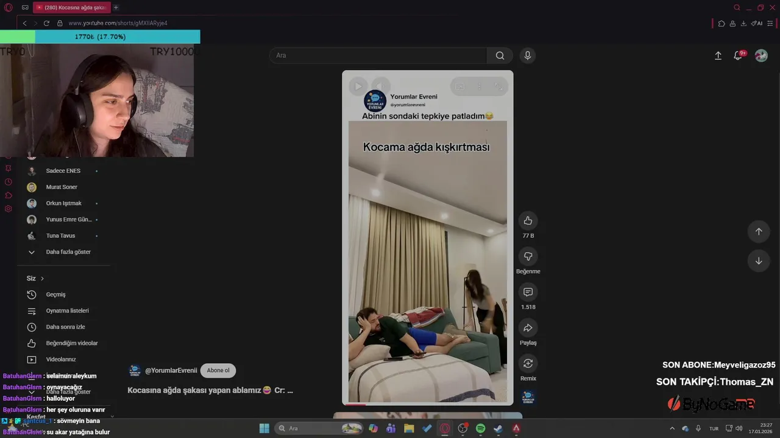This screenshot has width=780, height=438.
Task: Share the Short via Paylaş icon
Action: point(528,328)
